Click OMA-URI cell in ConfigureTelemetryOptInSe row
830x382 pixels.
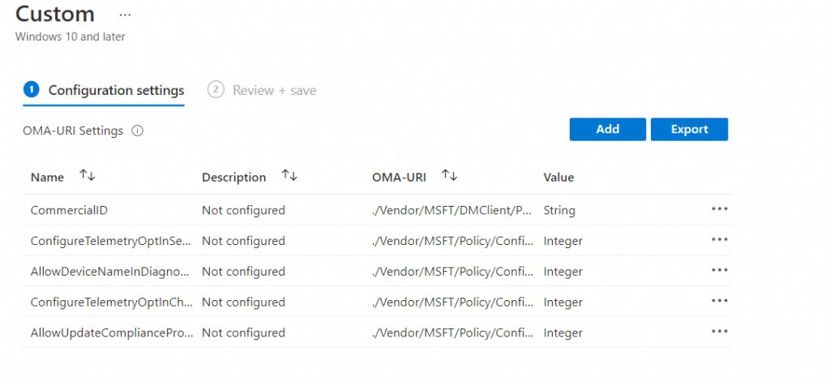[453, 241]
